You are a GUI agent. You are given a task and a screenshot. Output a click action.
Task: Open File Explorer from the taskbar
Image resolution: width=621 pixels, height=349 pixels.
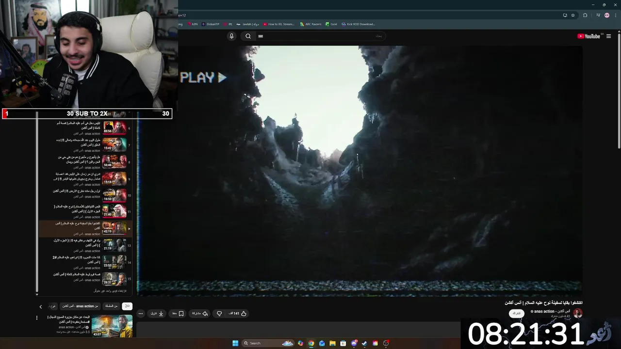pyautogui.click(x=332, y=343)
